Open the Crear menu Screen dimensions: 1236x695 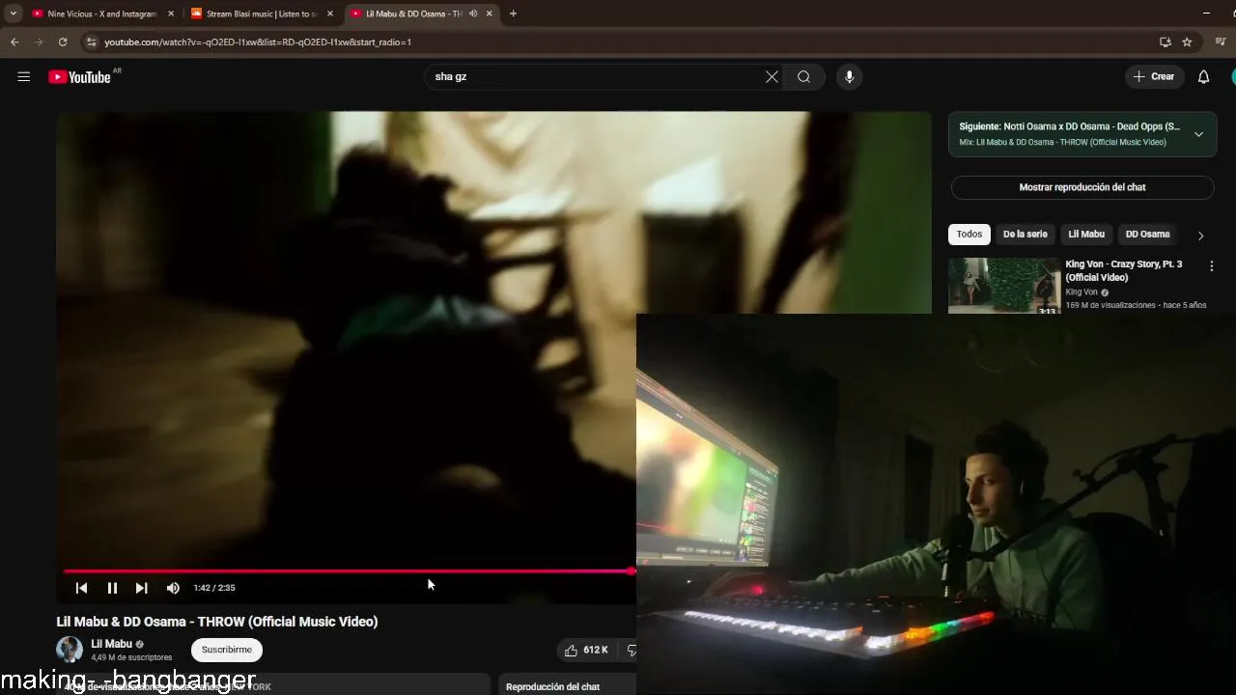[1154, 77]
